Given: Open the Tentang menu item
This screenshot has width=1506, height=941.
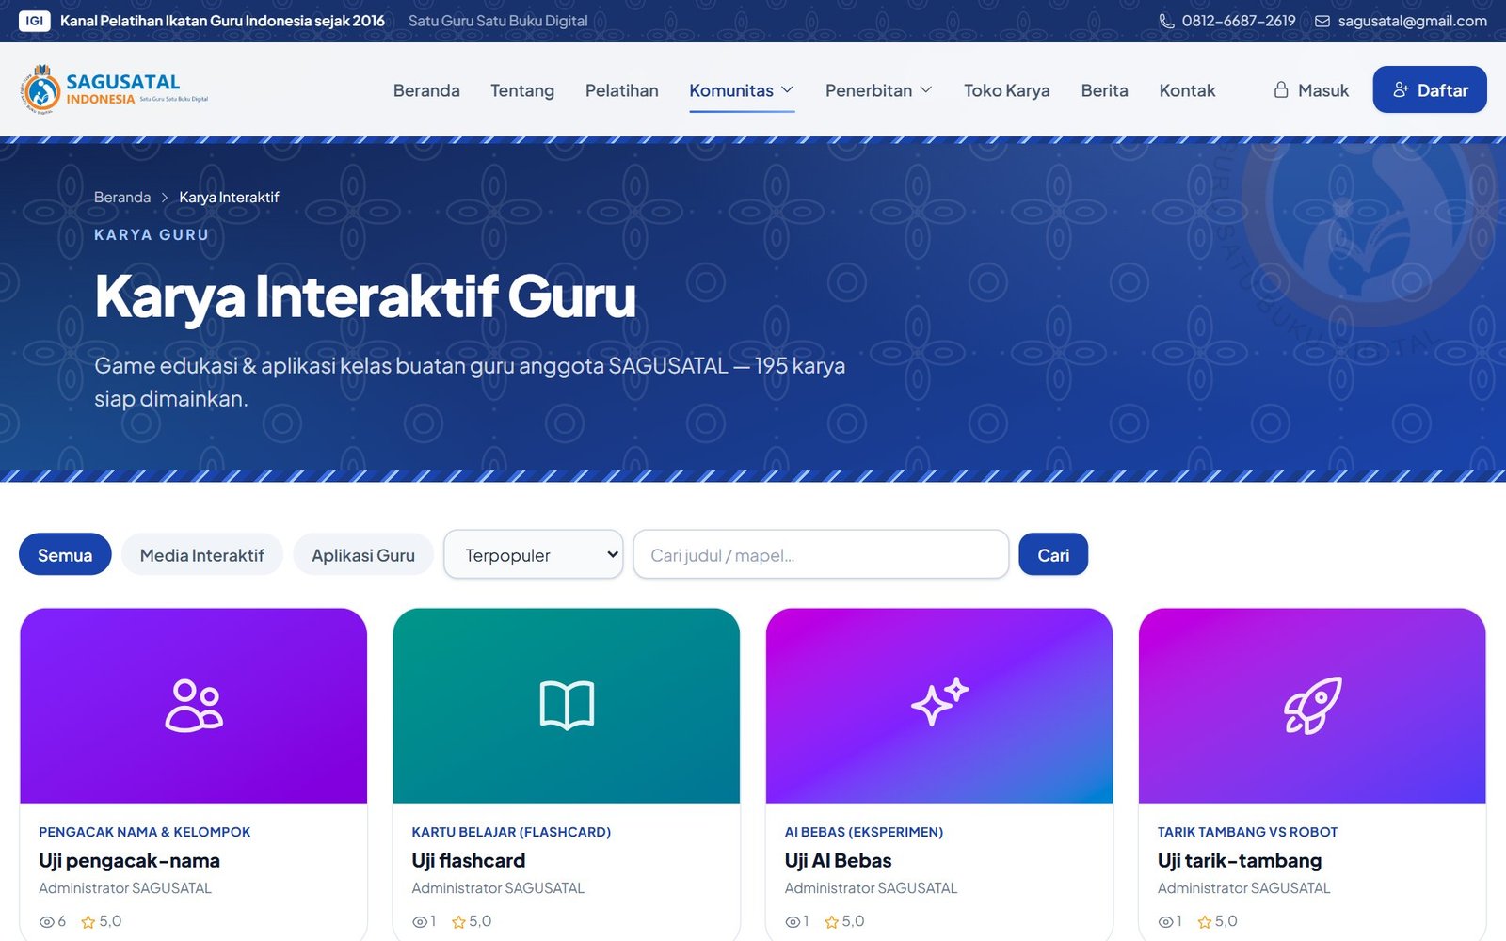Looking at the screenshot, I should [522, 90].
